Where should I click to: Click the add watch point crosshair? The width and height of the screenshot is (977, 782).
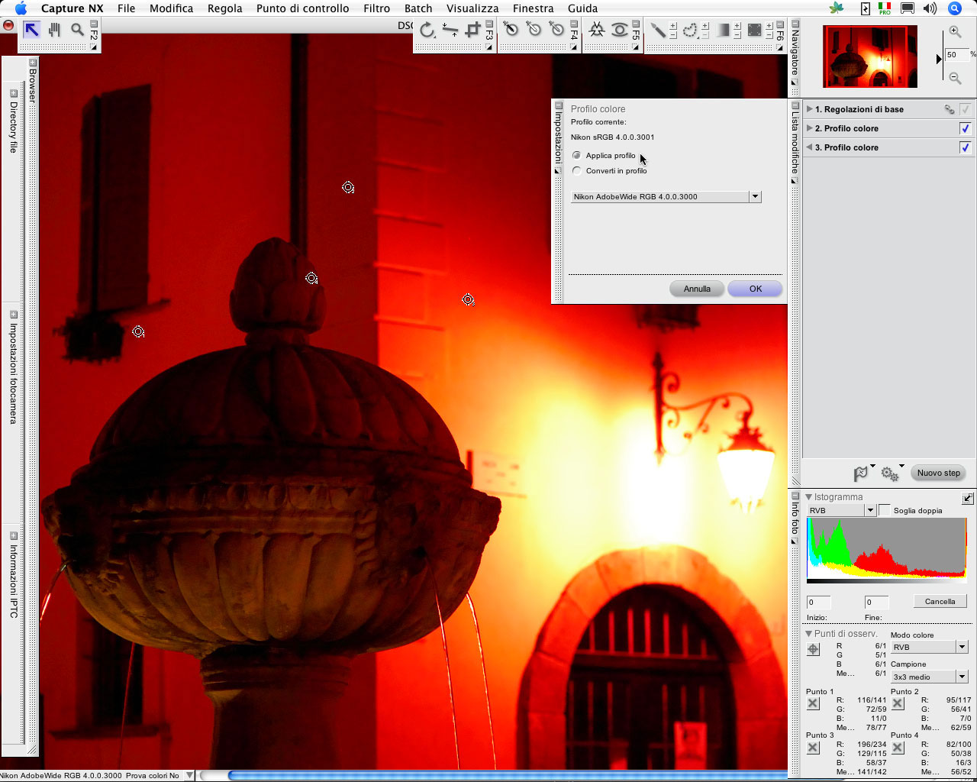814,649
